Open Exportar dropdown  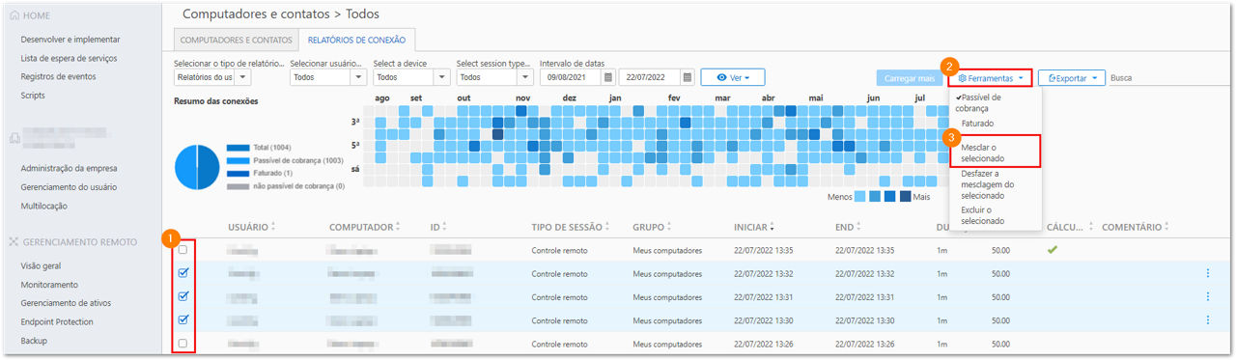tap(1072, 77)
